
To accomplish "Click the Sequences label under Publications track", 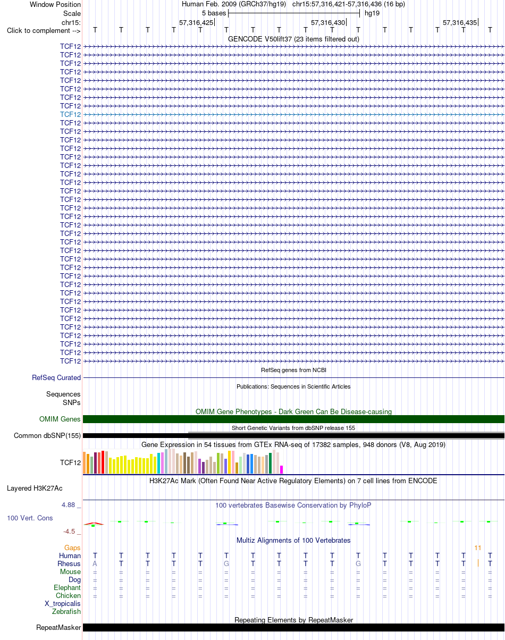I will (x=63, y=394).
